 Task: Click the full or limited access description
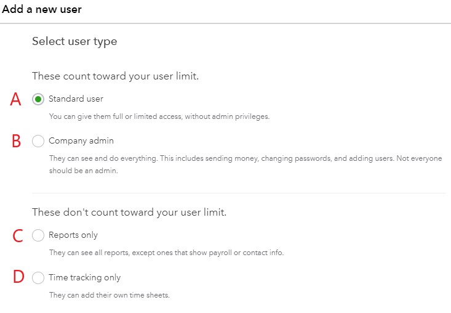tap(159, 116)
